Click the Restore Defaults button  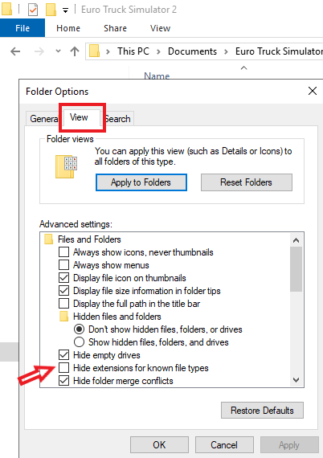pos(262,411)
